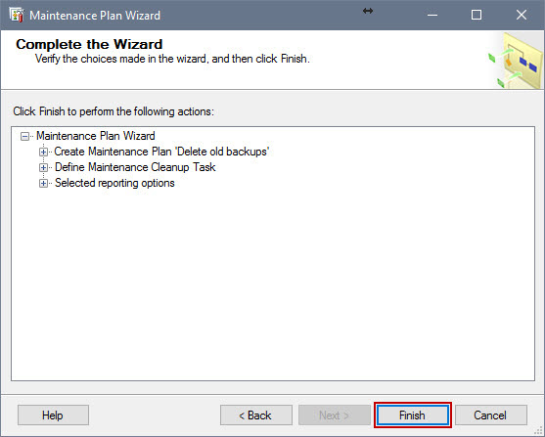The height and width of the screenshot is (437, 545).
Task: Click the wizard diagram graphic in header
Action: click(515, 60)
